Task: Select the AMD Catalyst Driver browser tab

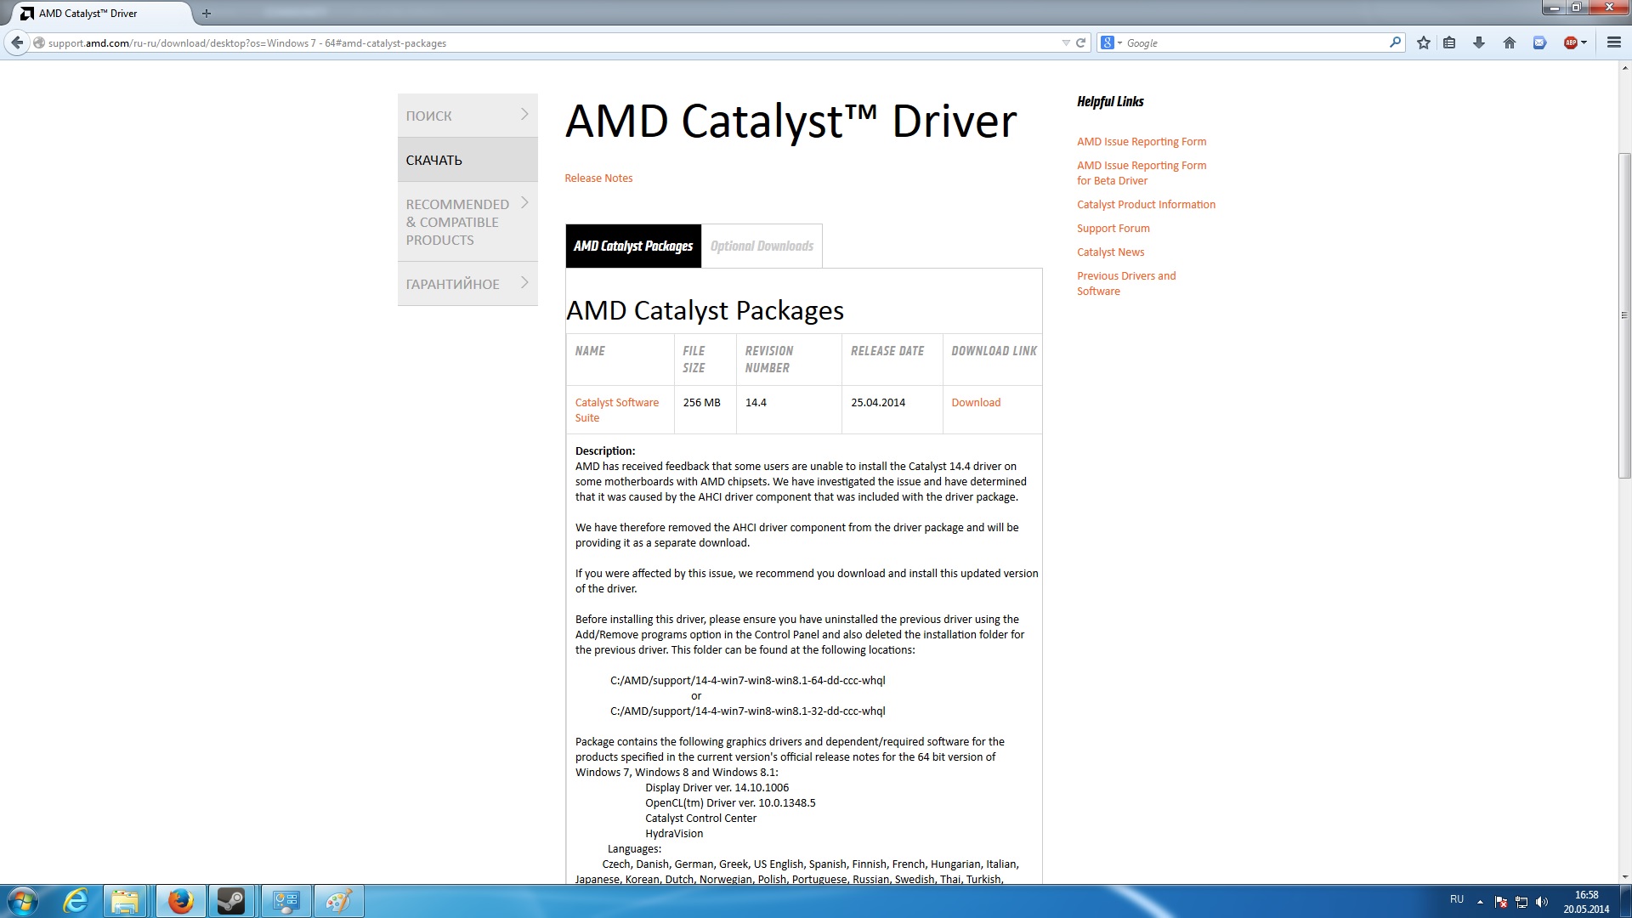Action: click(x=100, y=14)
